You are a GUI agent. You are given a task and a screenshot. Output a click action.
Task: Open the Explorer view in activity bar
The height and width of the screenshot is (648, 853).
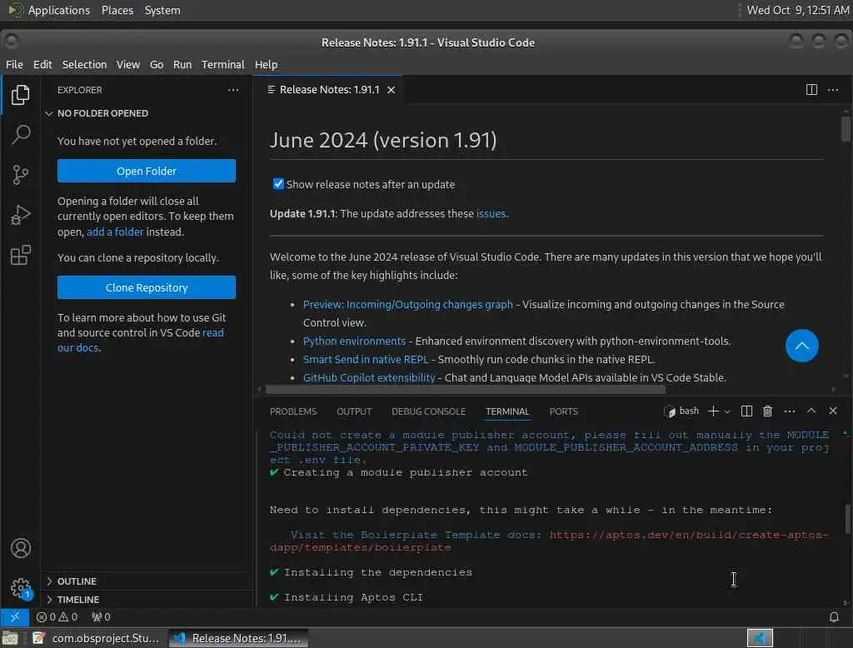point(20,95)
